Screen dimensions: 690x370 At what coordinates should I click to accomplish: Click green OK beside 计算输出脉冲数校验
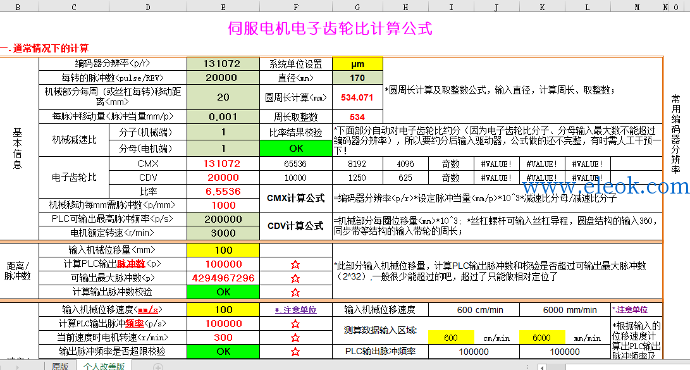tap(223, 292)
